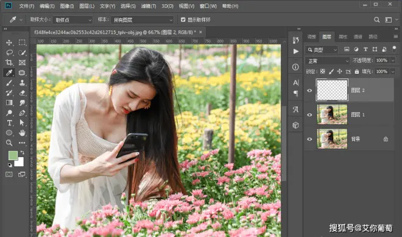Viewport: 402px width, 237px height.
Task: Select the Frame tool
Action: click(22, 63)
